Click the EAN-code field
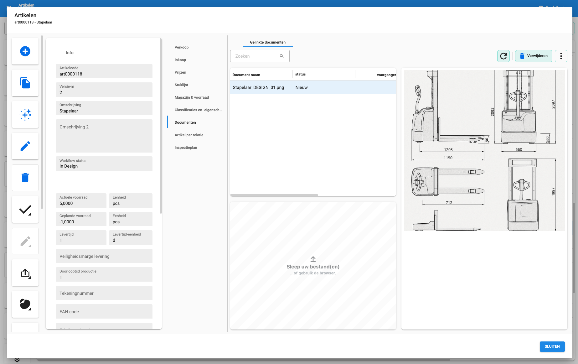The width and height of the screenshot is (578, 364). click(x=104, y=311)
